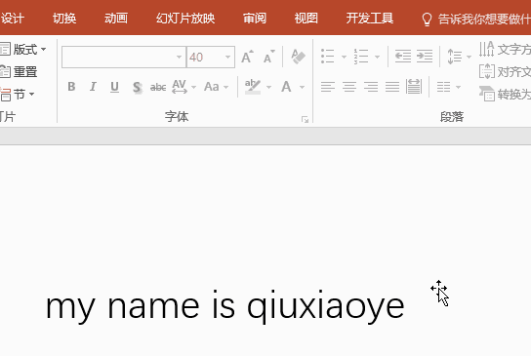
Task: Open the 动画 ribbon tab
Action: pos(116,19)
